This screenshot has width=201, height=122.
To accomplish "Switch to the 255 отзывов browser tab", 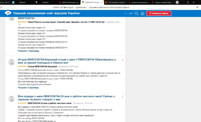I will [x=115, y=3].
